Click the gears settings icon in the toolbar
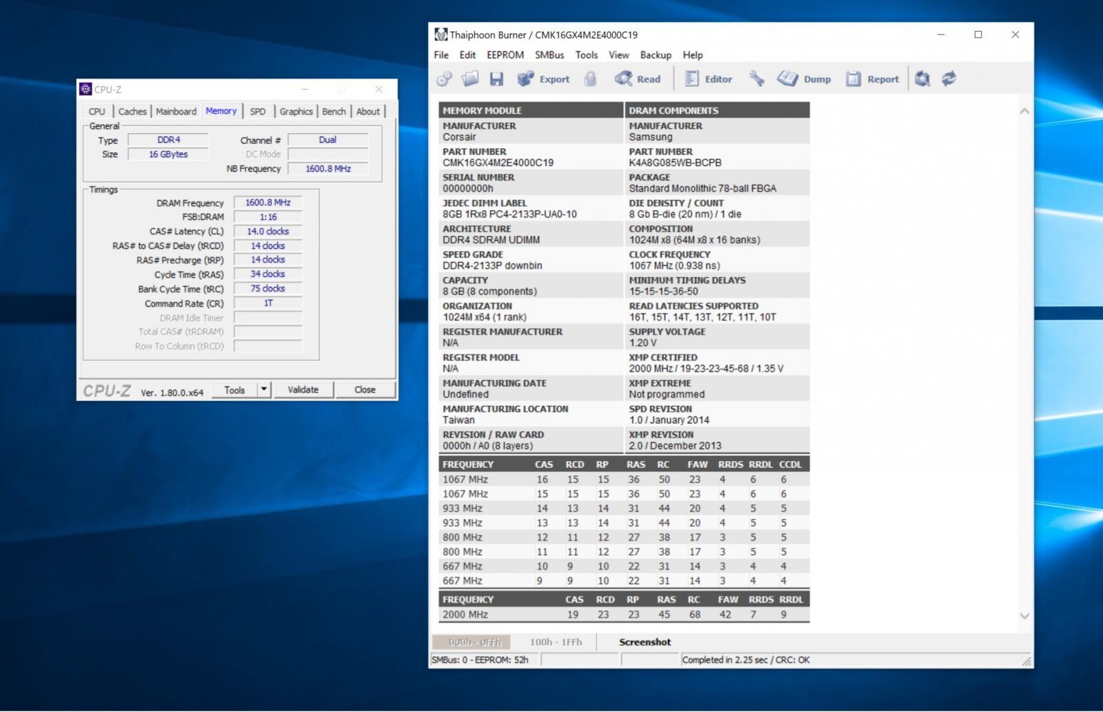 444,79
